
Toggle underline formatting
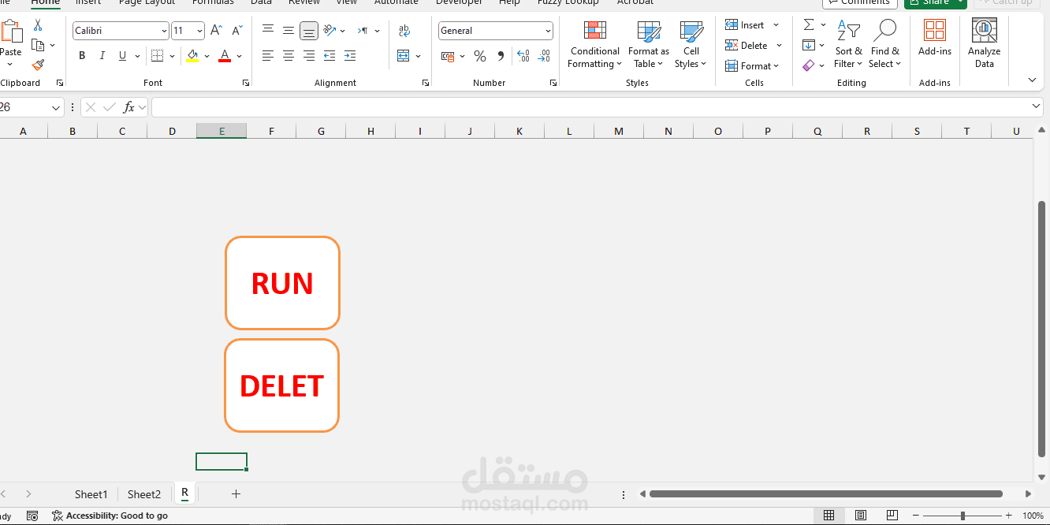[122, 56]
